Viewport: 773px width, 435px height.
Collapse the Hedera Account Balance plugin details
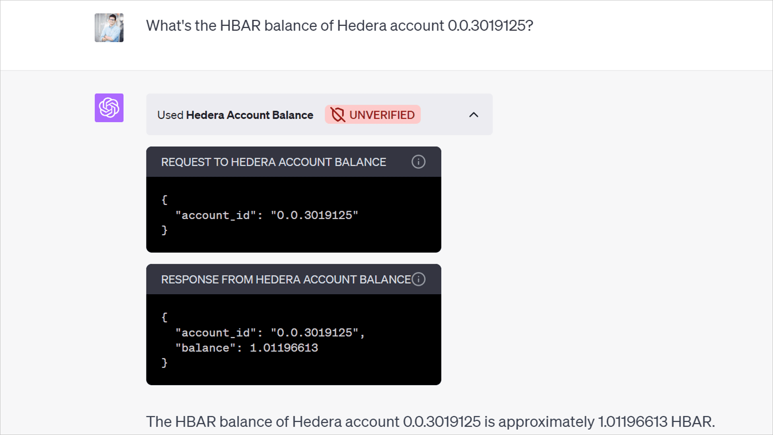click(x=473, y=115)
